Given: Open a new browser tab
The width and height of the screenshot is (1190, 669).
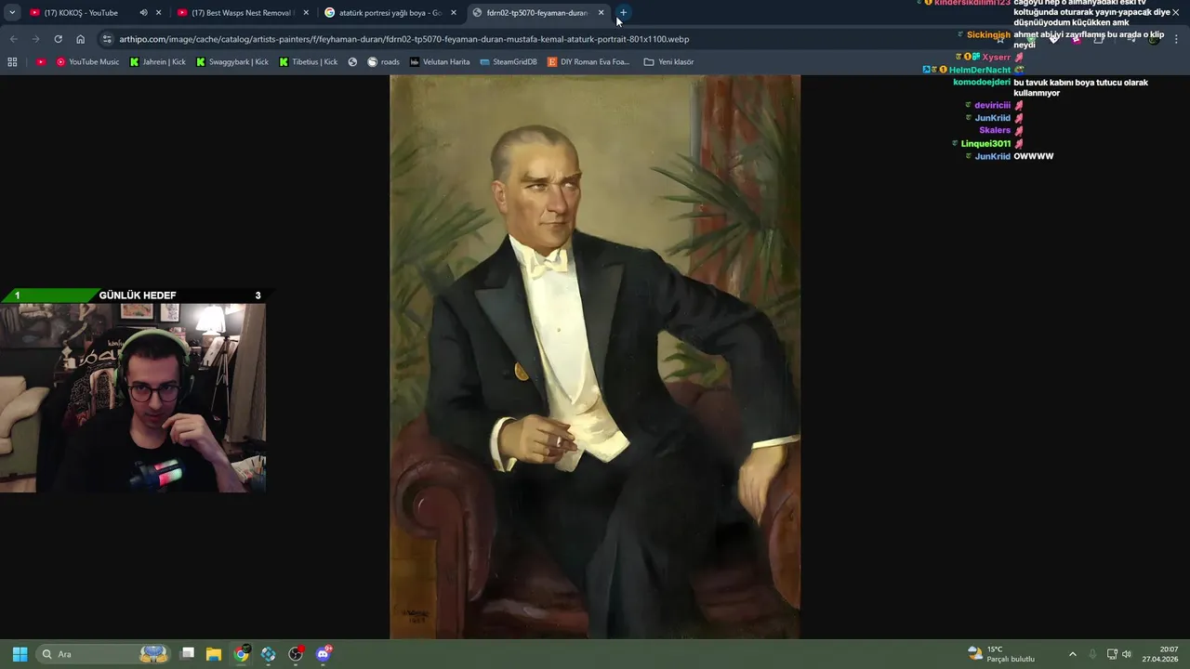Looking at the screenshot, I should [x=623, y=13].
